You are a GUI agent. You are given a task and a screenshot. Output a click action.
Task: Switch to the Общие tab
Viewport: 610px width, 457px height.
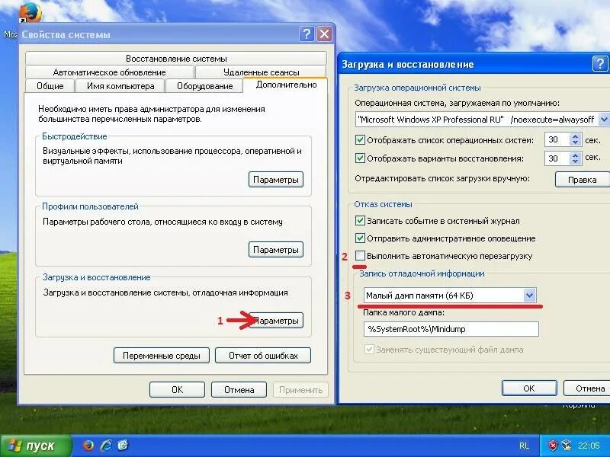click(x=50, y=86)
